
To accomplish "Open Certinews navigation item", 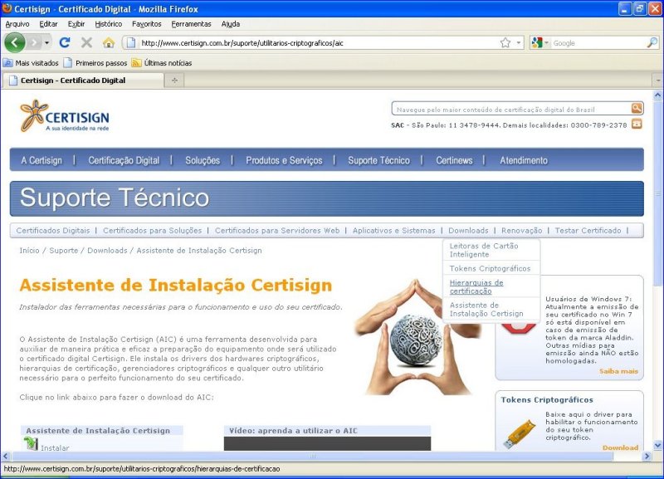I will coord(454,160).
